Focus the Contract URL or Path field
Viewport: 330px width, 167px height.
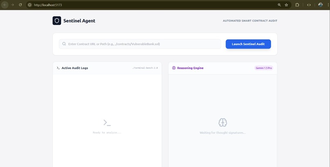[x=140, y=44]
